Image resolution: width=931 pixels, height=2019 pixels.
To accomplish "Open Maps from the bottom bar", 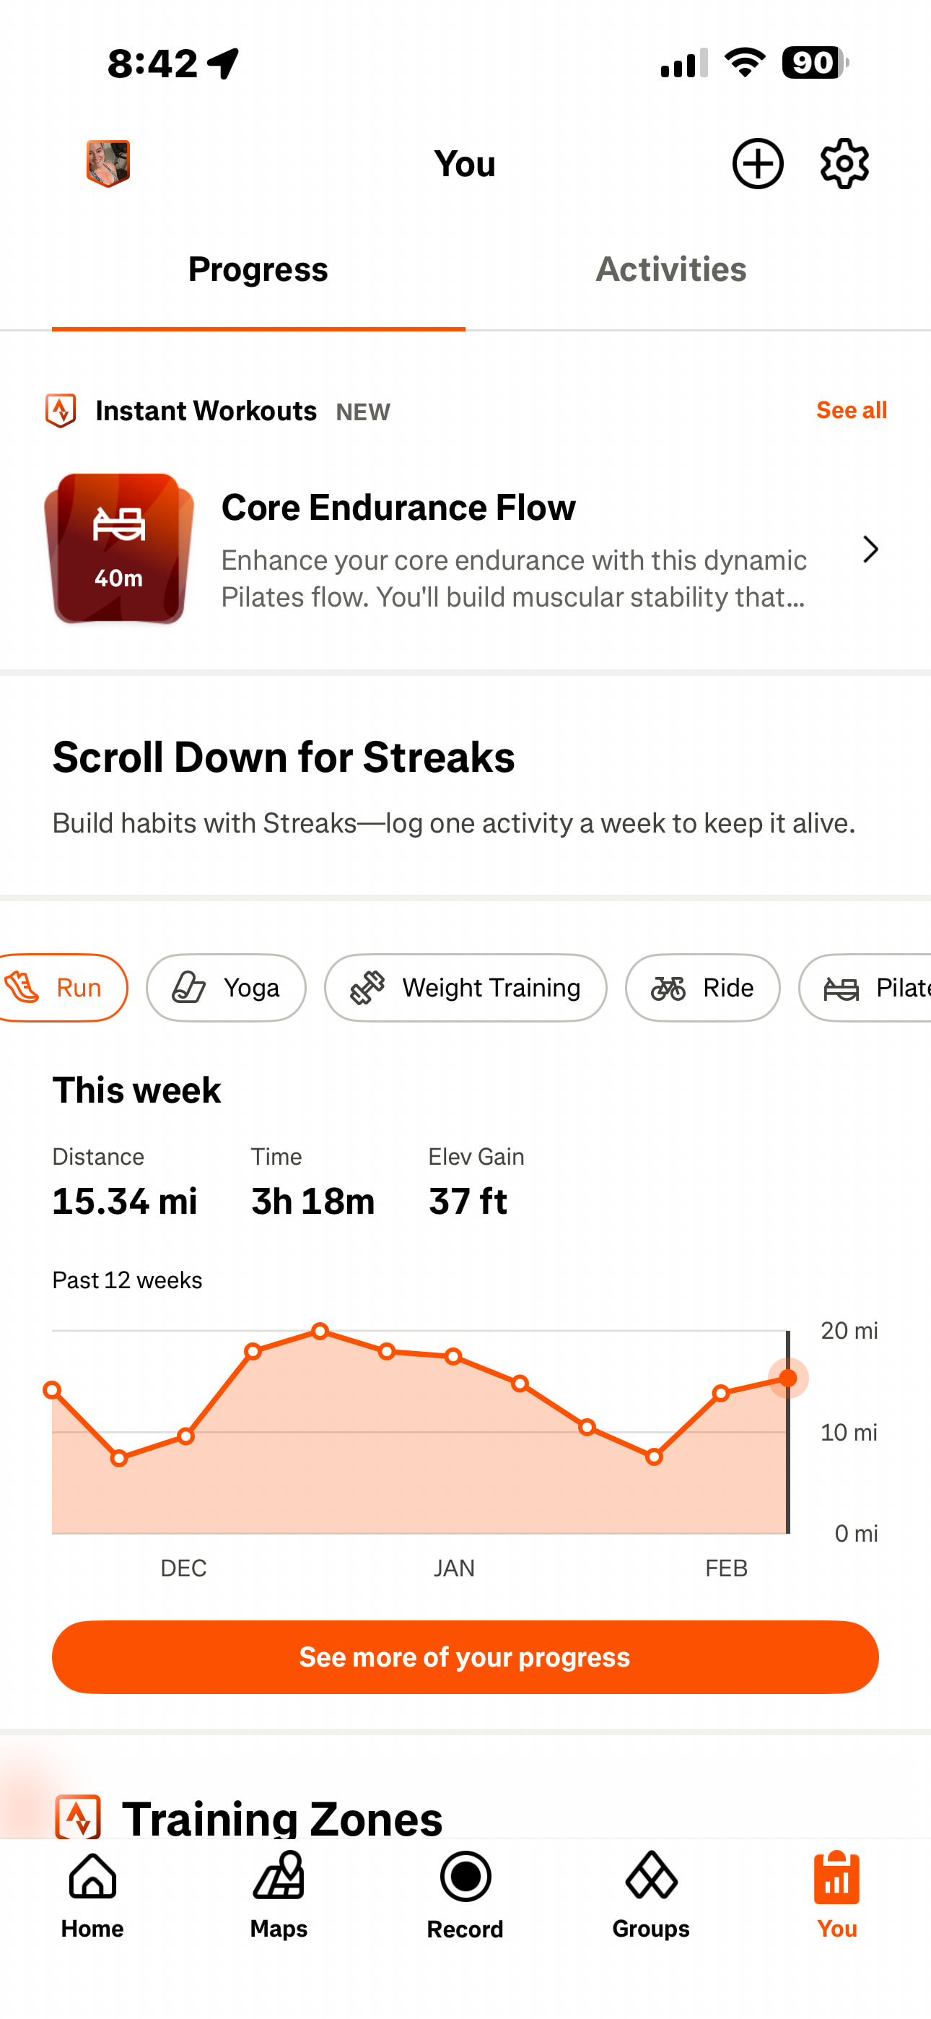I will [x=278, y=1894].
